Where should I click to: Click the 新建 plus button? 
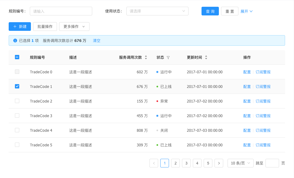[20, 27]
